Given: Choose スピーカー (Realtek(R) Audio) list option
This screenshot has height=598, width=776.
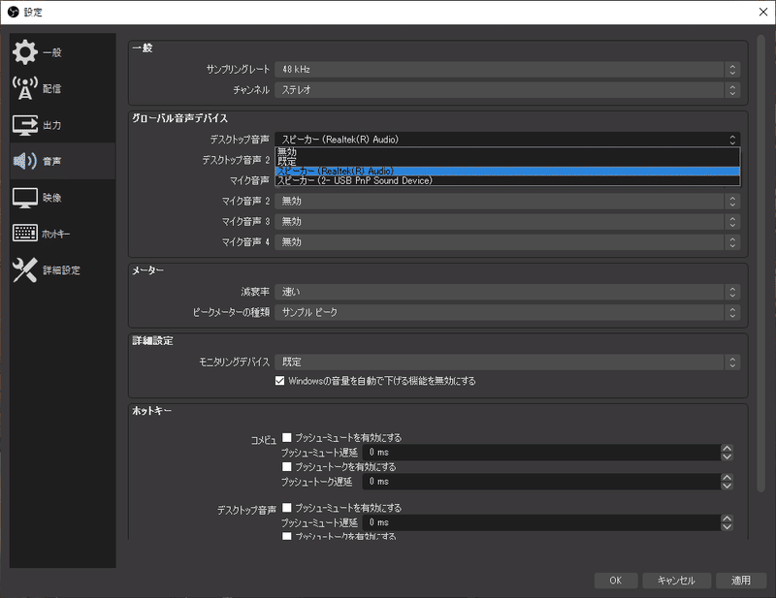Looking at the screenshot, I should pyautogui.click(x=507, y=172).
